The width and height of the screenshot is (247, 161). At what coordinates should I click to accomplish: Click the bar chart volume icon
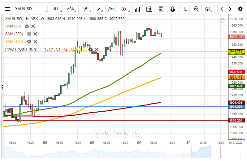pyautogui.click(x=137, y=9)
